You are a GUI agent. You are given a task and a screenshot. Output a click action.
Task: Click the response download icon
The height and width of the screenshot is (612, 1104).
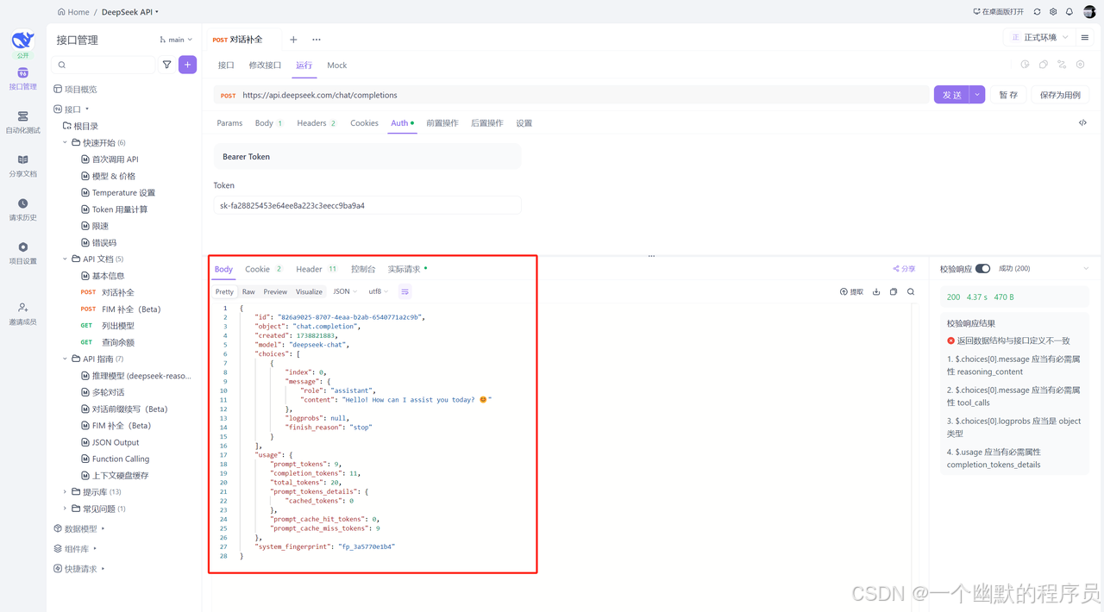tap(876, 292)
